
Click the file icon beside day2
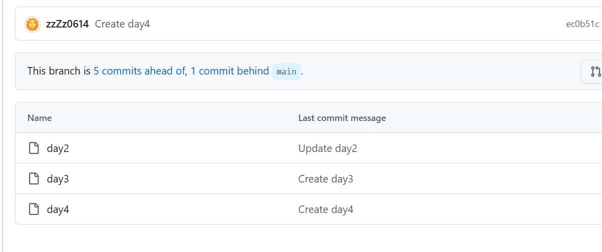(34, 148)
